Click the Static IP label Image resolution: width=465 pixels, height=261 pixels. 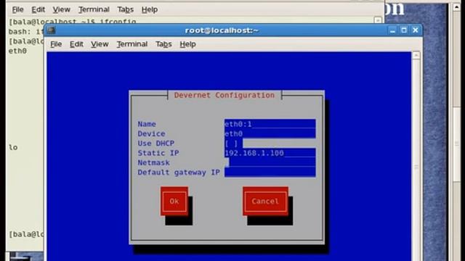pos(158,153)
